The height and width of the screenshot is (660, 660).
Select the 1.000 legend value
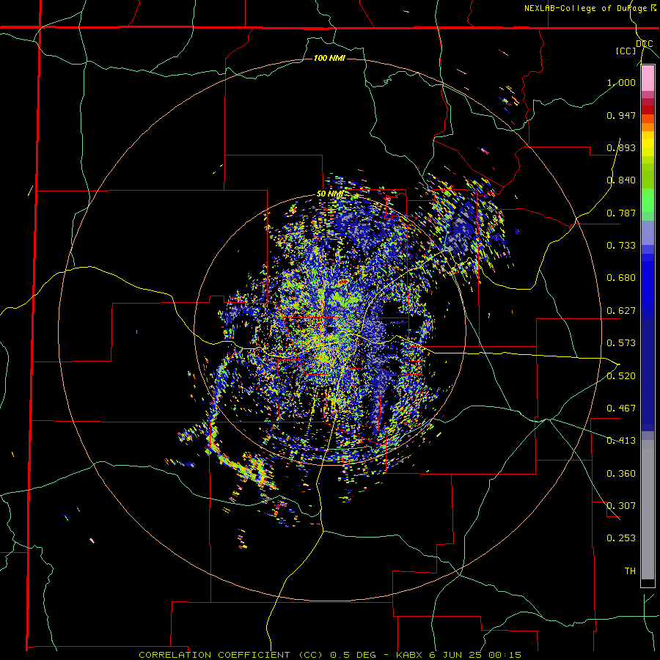pos(621,82)
